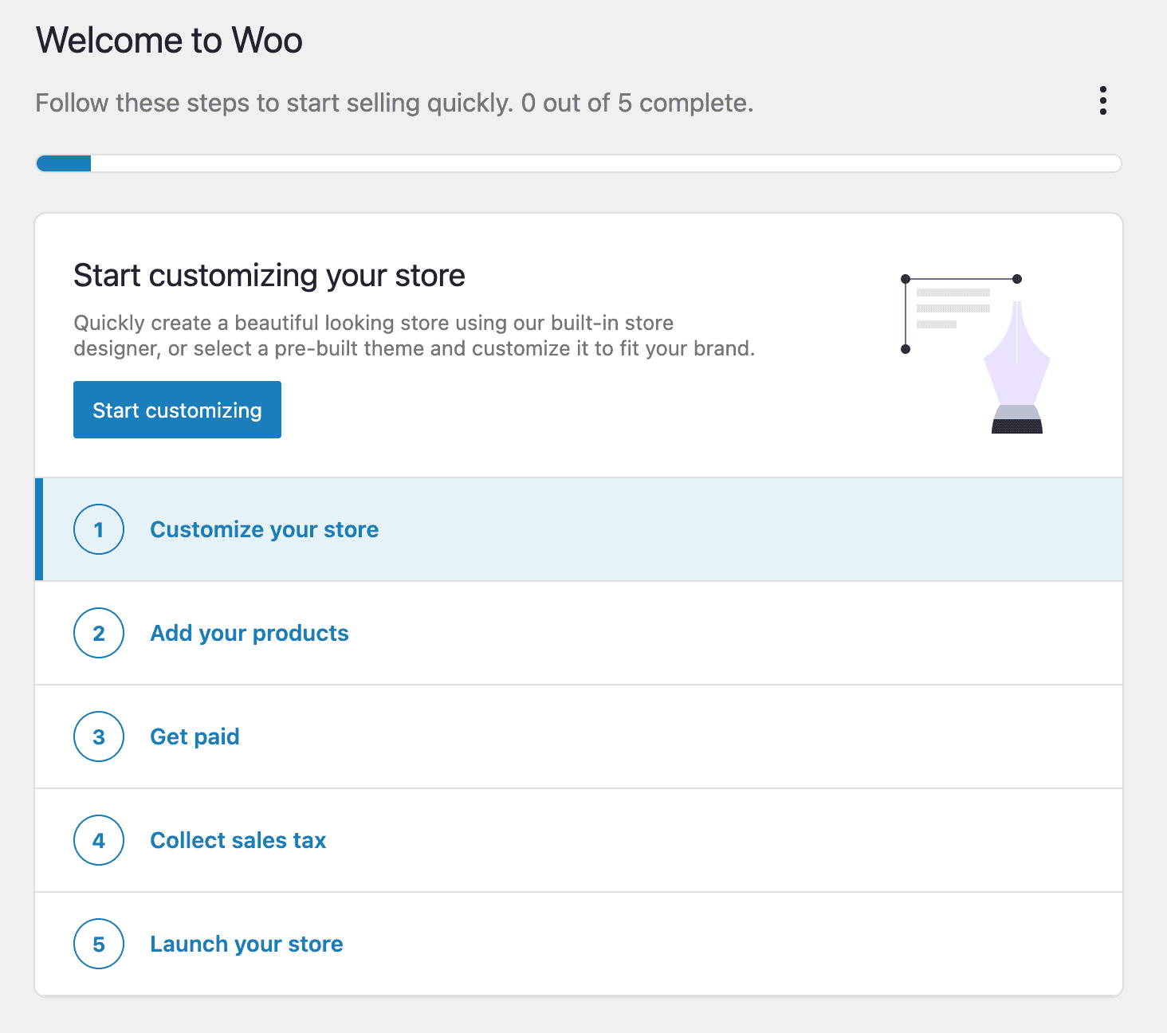This screenshot has width=1167, height=1033.
Task: Click the step 2 numbered circle
Action: (x=99, y=633)
